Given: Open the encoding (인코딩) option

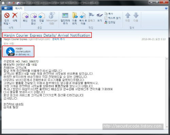Looking at the screenshot, I should [x=110, y=22].
